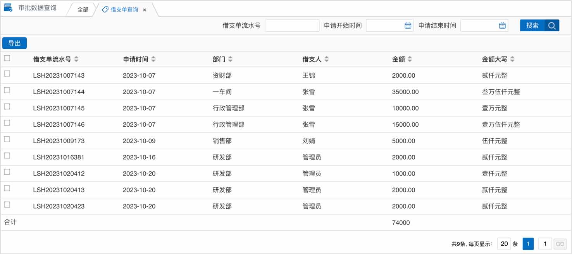Click the sort icon on 金额 column

coord(410,59)
